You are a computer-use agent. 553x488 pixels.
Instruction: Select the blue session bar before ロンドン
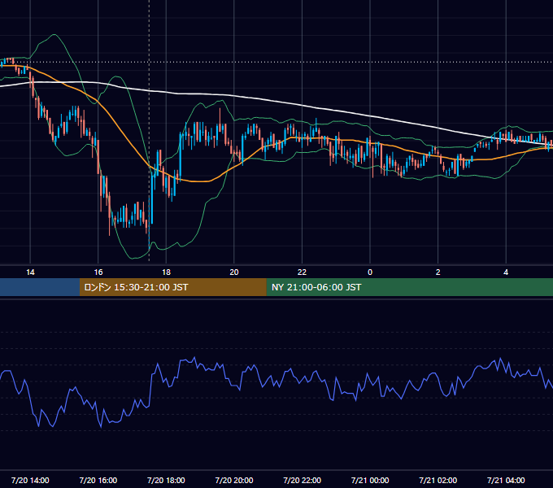(40, 287)
